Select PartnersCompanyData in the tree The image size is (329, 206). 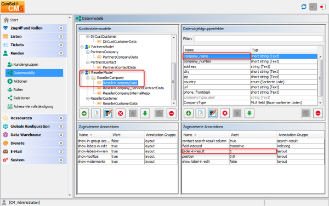121,57
